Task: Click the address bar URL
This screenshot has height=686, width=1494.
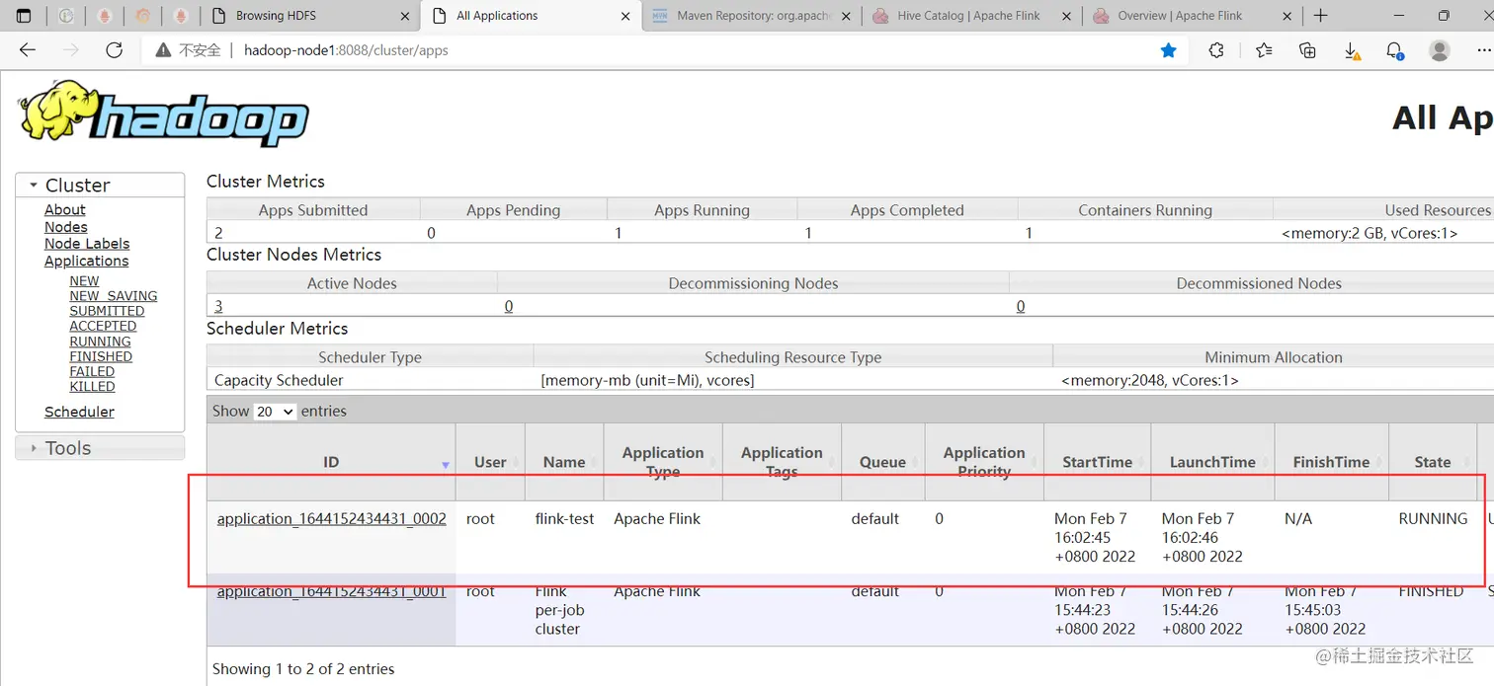Action: (x=346, y=50)
